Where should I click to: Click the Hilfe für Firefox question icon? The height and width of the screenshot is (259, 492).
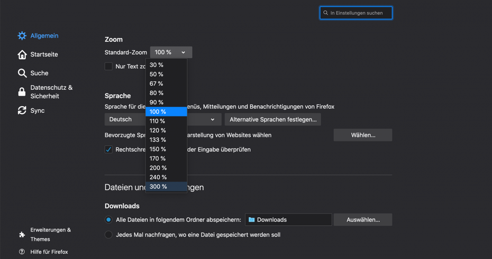22,252
